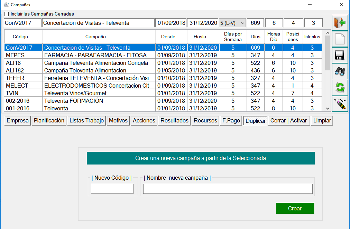Open the Recursos tab
This screenshot has width=350, height=229.
pyautogui.click(x=205, y=121)
